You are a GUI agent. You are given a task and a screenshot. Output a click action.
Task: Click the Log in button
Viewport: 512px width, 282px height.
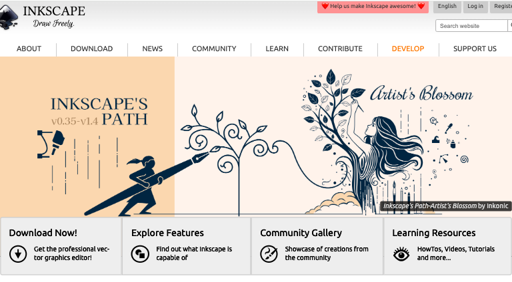tap(475, 7)
